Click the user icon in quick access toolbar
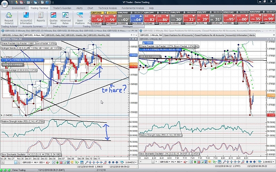Image resolution: width=276 pixels, height=172 pixels. click(16, 2)
